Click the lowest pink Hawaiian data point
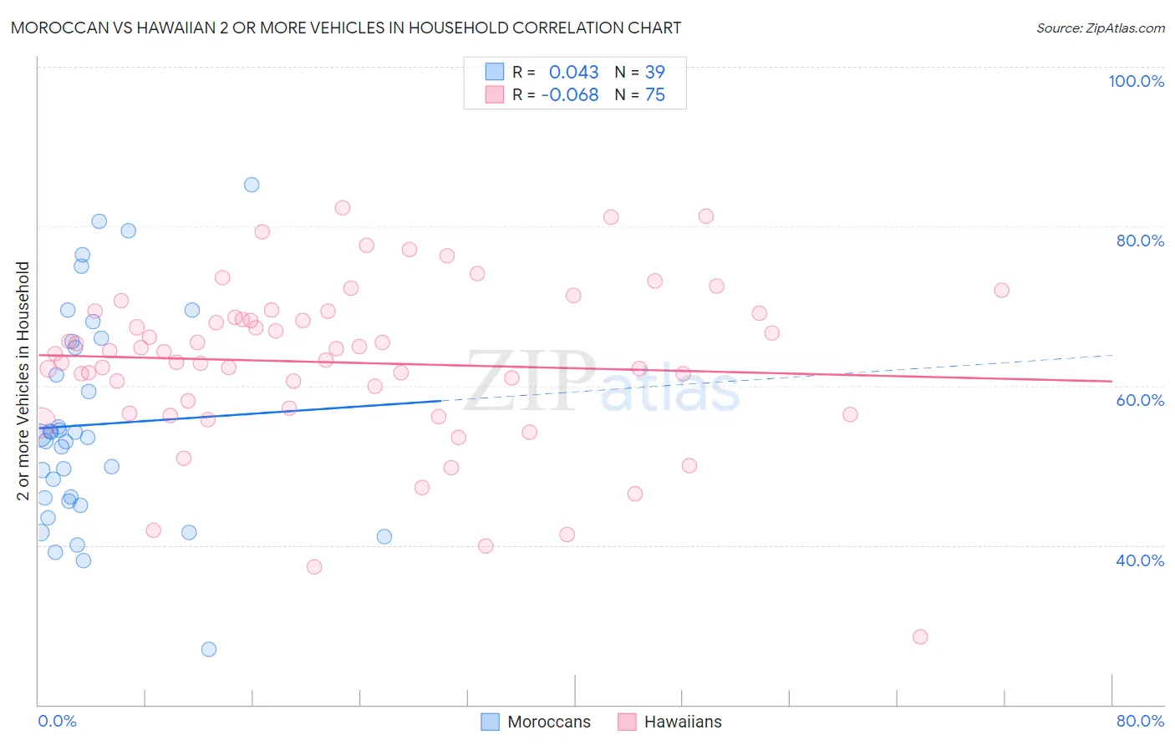The height and width of the screenshot is (745, 1175). [x=920, y=636]
